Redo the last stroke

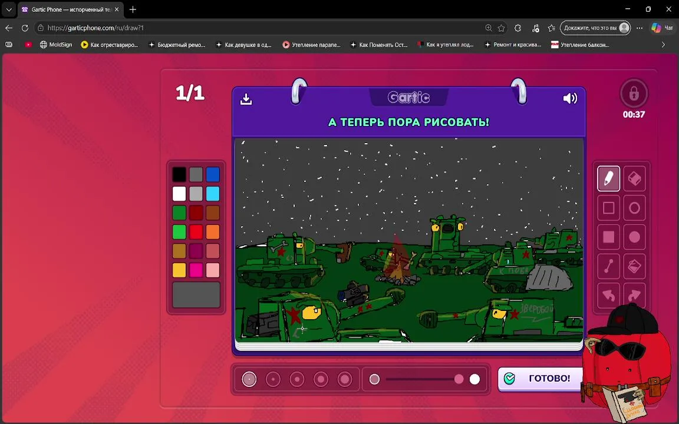pyautogui.click(x=634, y=295)
